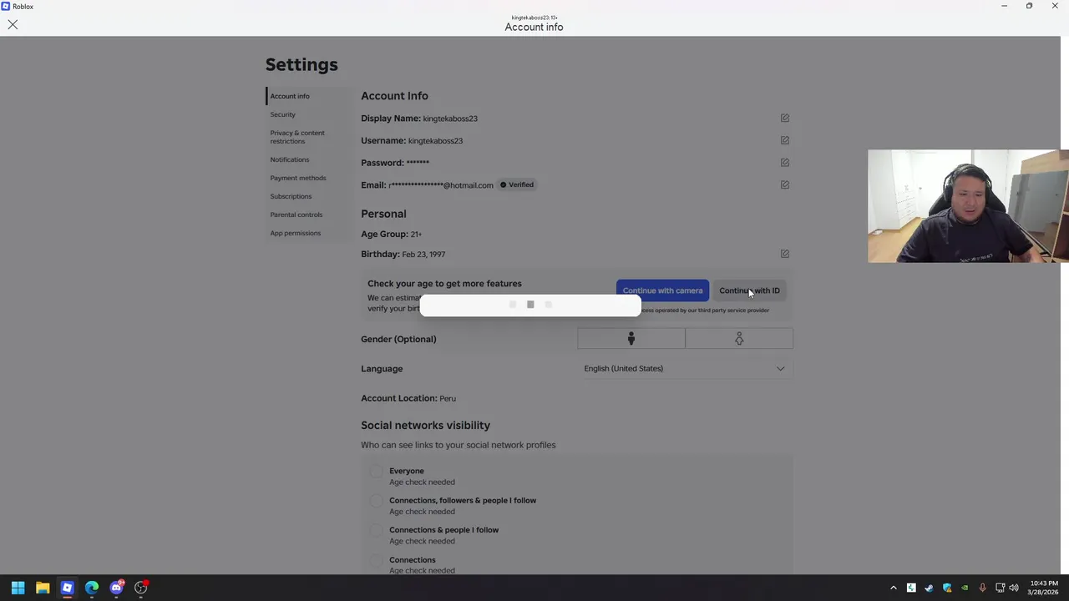Edit the Username pencil icon
The image size is (1069, 601).
(784, 140)
